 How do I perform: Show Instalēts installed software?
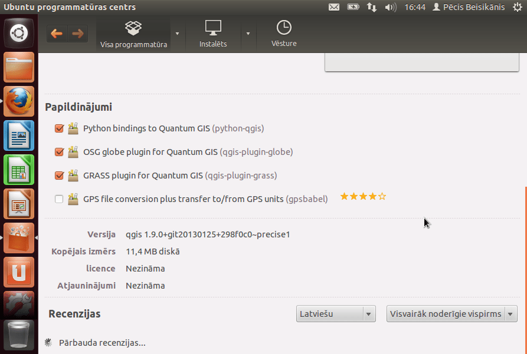213,34
